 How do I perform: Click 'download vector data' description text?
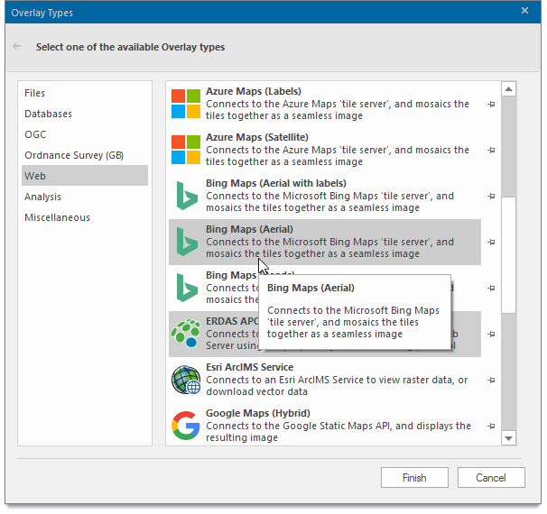[256, 391]
